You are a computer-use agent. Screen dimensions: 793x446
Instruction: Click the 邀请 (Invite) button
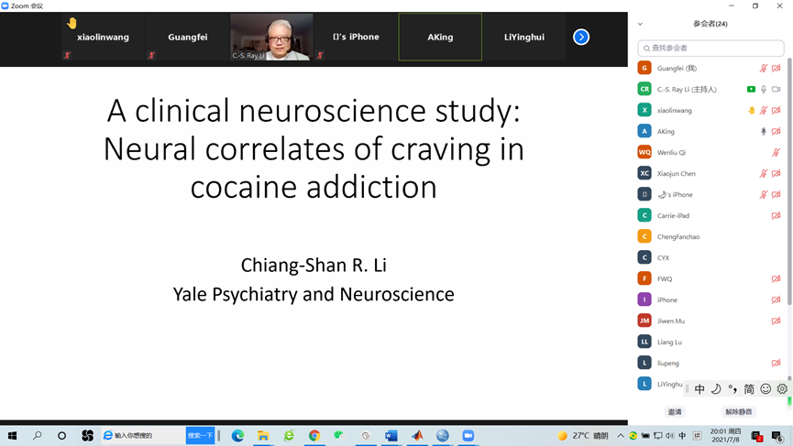click(675, 412)
